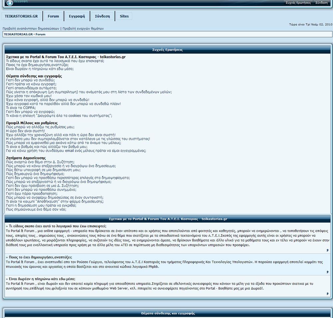Click the Εγγραφή link beside the header logo

point(21,1)
